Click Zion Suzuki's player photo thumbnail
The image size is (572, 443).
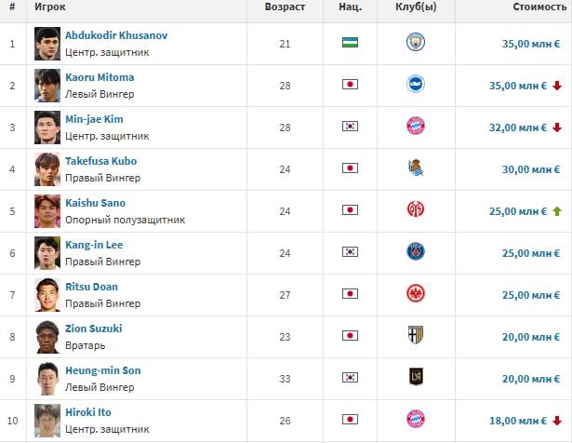pos(47,336)
